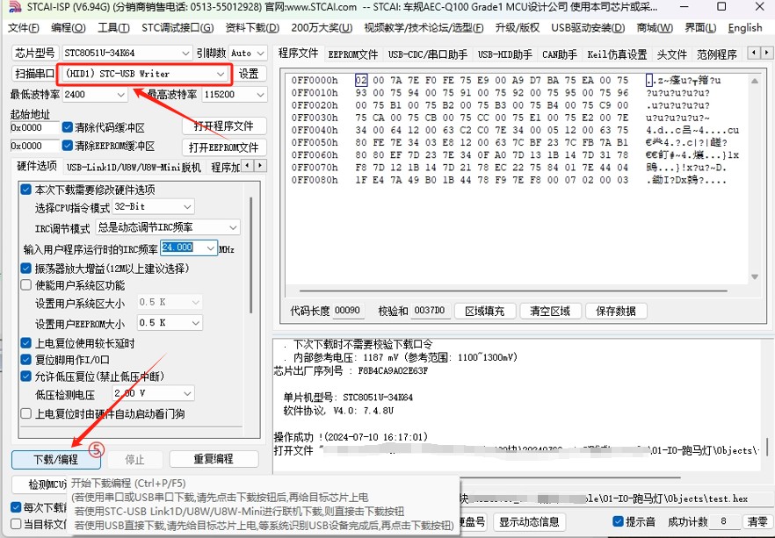Image resolution: width=775 pixels, height=538 pixels.
Task: Select the 头文件 tab
Action: 671,54
